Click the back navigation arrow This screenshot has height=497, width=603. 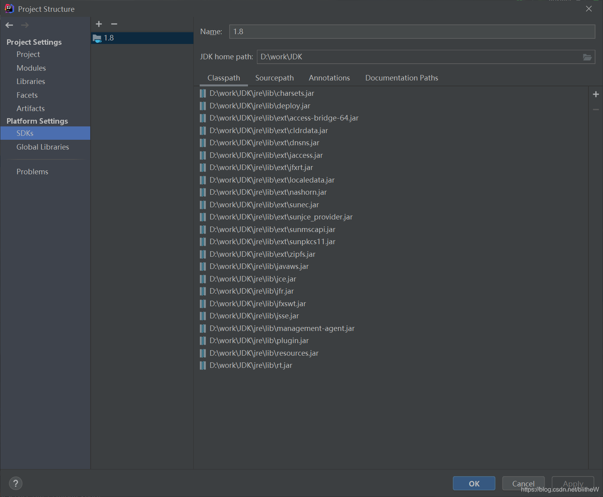(9, 25)
